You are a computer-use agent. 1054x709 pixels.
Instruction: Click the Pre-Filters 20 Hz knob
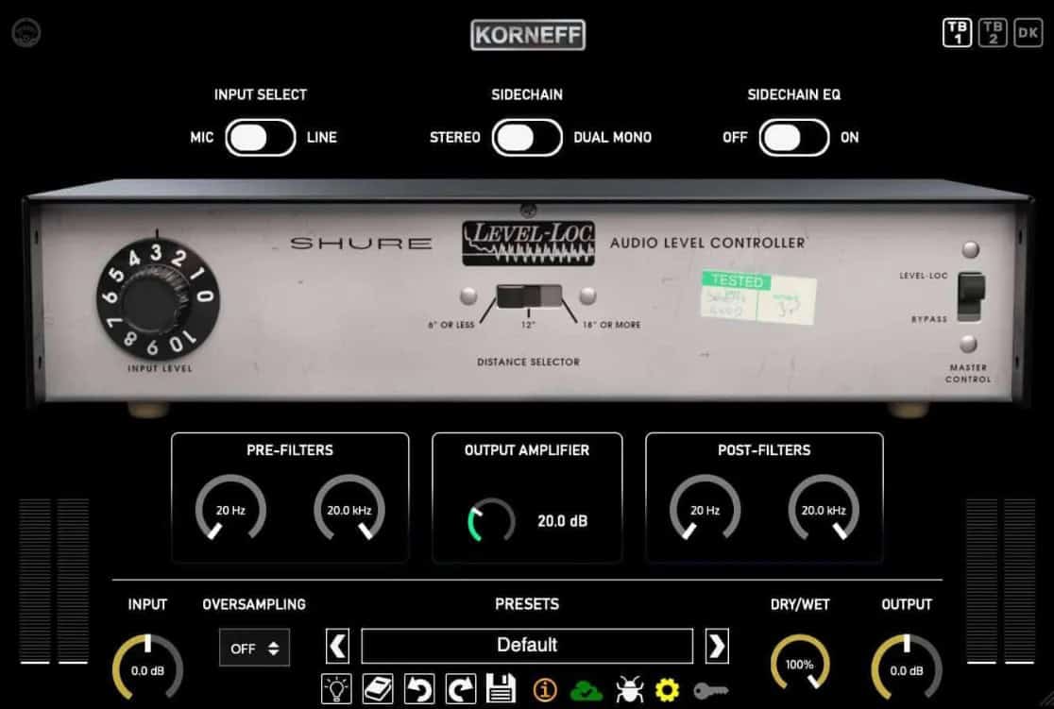230,510
